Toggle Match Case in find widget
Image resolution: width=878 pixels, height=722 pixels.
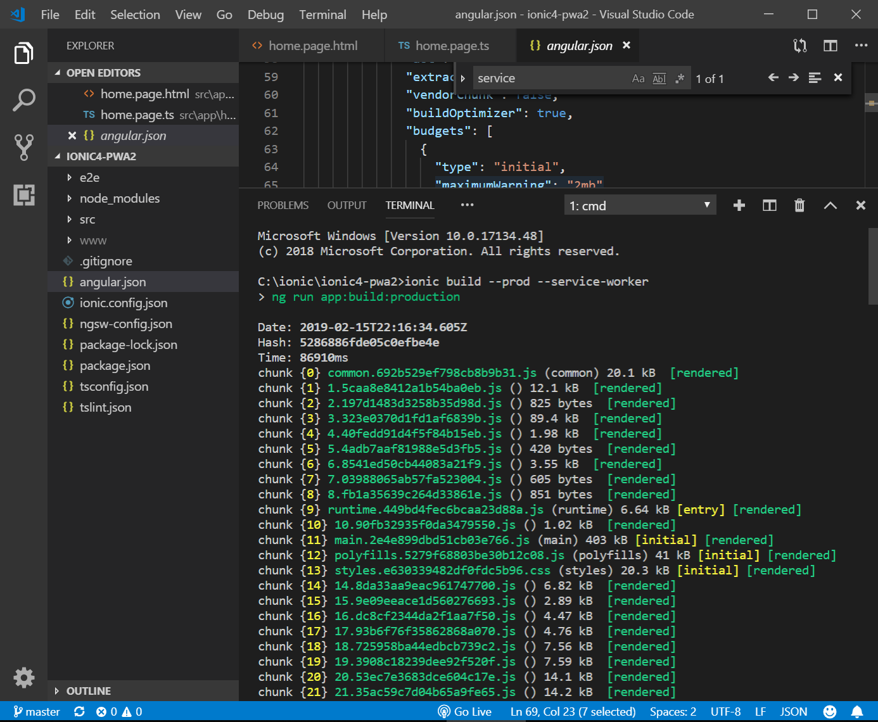pyautogui.click(x=638, y=79)
